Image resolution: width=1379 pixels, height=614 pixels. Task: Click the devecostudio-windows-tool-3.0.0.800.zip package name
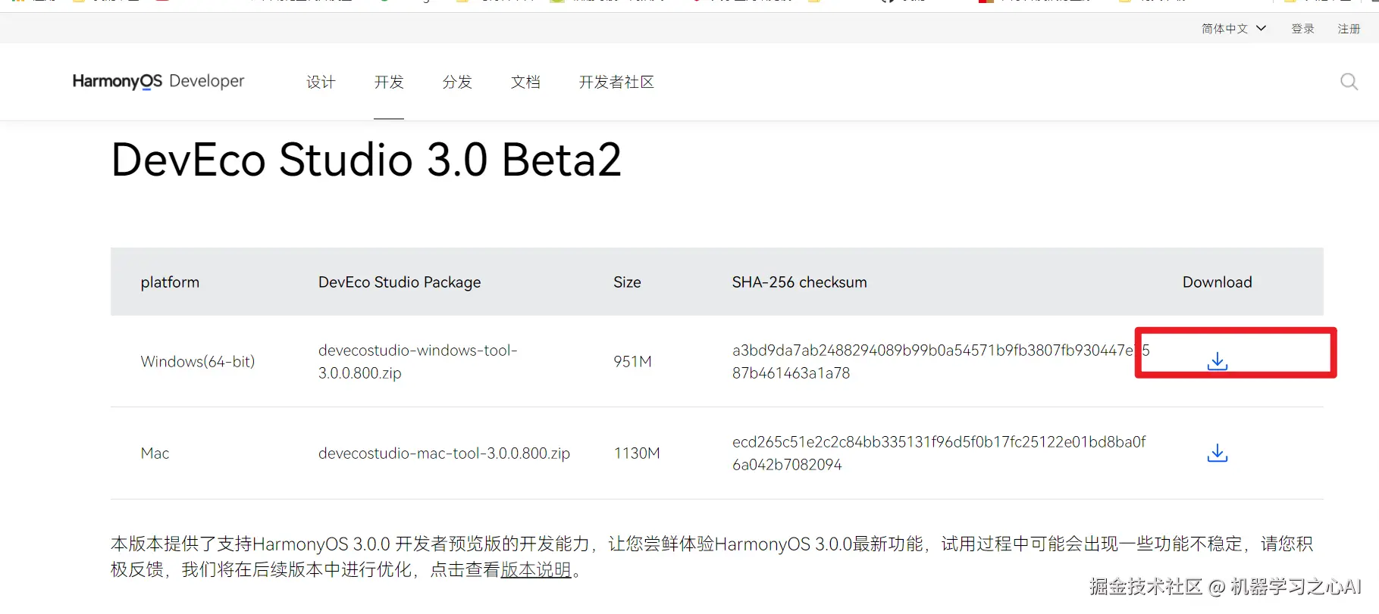click(x=417, y=361)
